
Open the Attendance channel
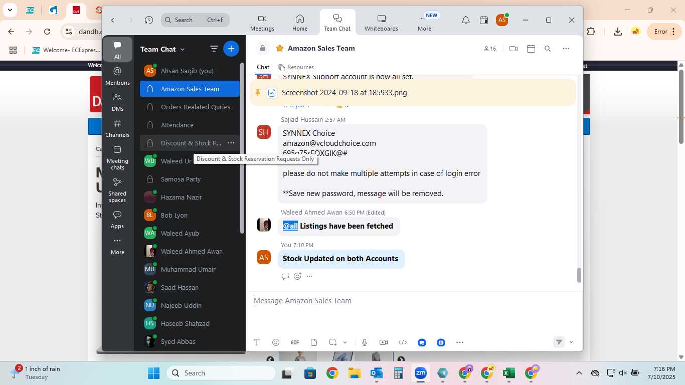click(x=190, y=125)
